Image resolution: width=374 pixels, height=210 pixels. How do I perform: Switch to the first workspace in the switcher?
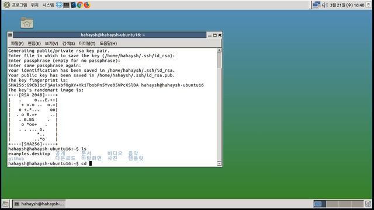(x=320, y=204)
